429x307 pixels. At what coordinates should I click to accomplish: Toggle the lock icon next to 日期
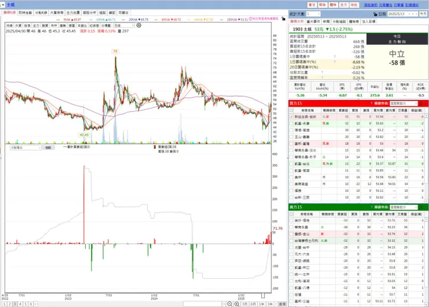coord(375,14)
